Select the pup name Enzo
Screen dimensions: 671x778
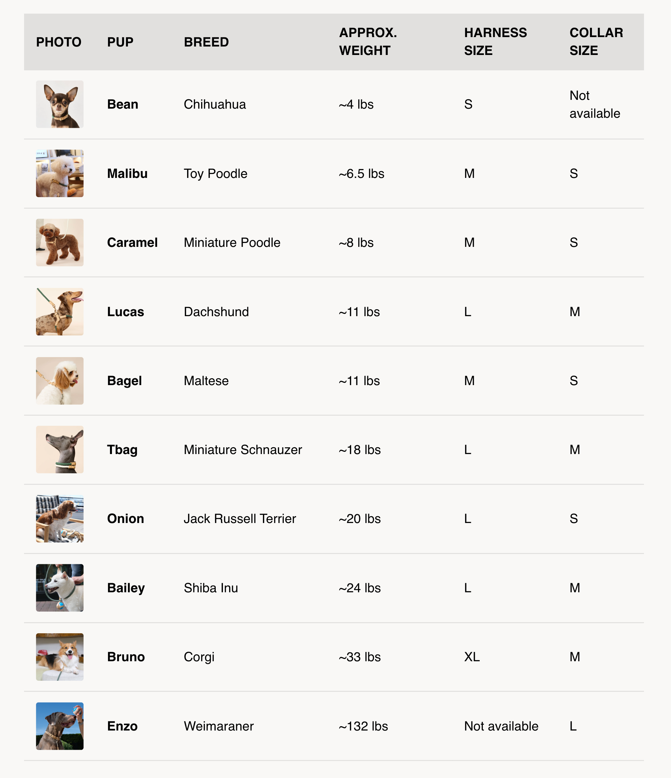pos(122,726)
